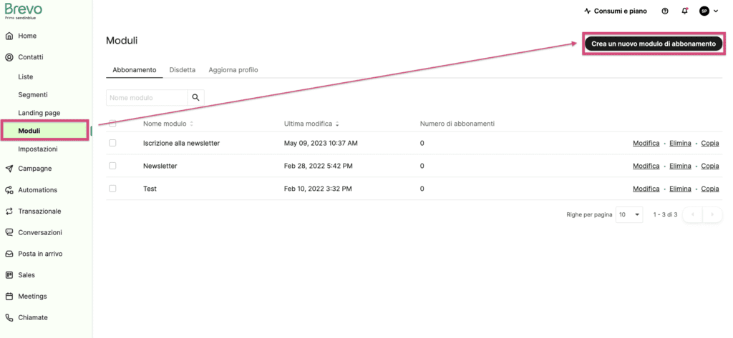Click the Meetings calendar icon
The height and width of the screenshot is (338, 733).
(9, 296)
